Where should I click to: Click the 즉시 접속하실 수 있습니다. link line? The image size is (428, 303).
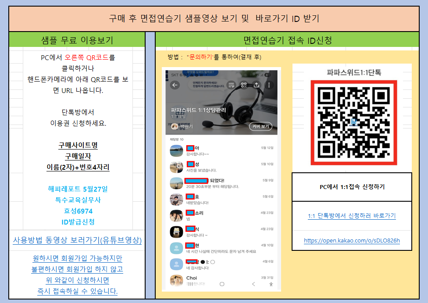(77, 291)
